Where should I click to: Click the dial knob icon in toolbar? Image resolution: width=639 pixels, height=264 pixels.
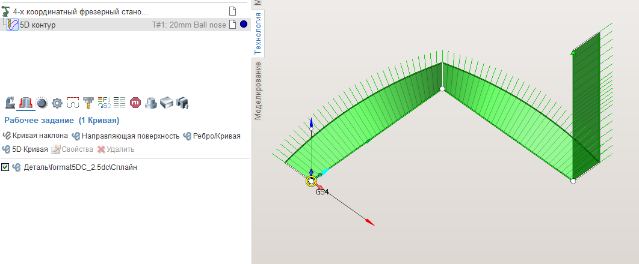(x=42, y=103)
